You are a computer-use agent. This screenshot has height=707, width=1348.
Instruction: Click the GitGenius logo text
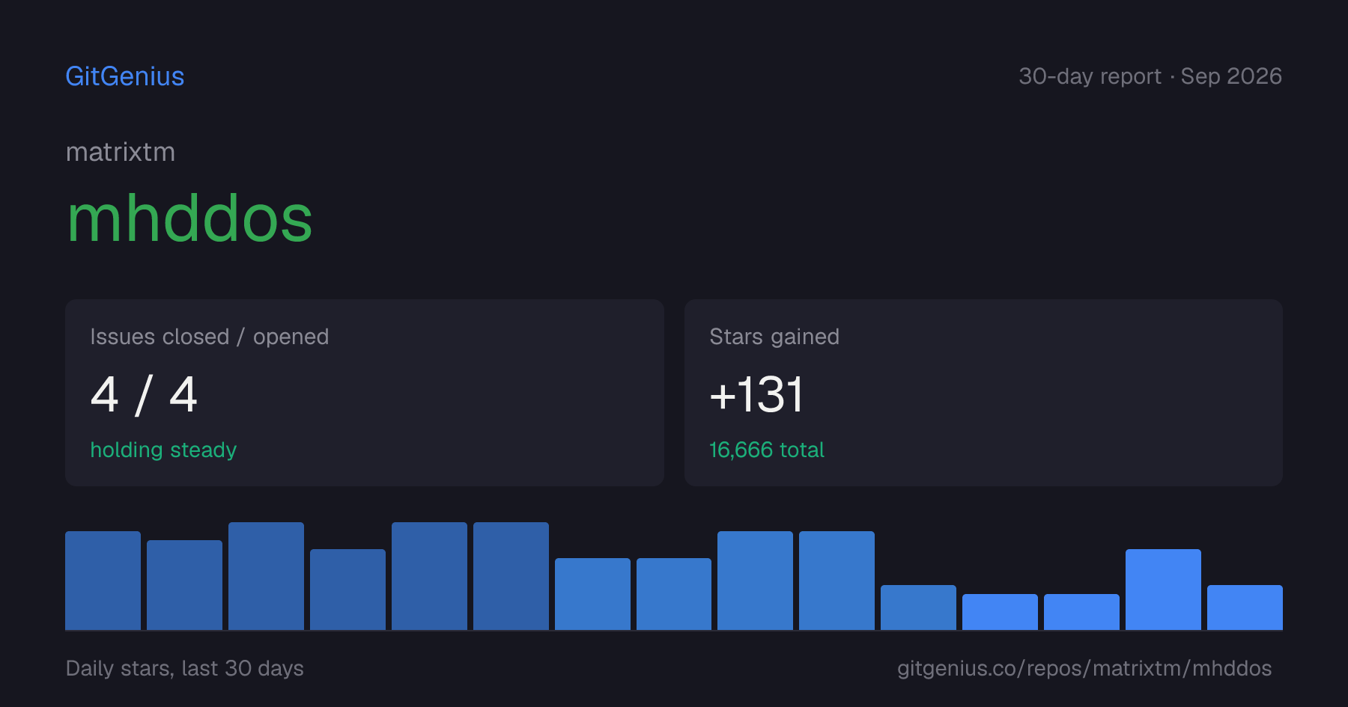(125, 76)
